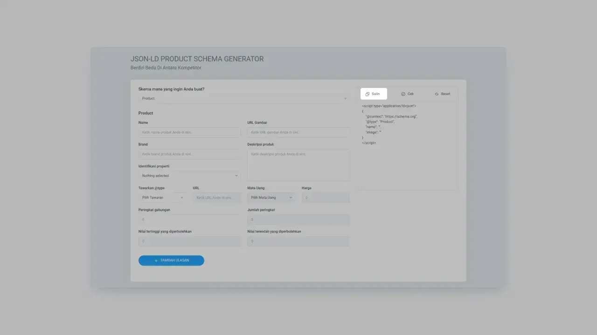Click the checkmark icon beside Cek

[403, 94]
